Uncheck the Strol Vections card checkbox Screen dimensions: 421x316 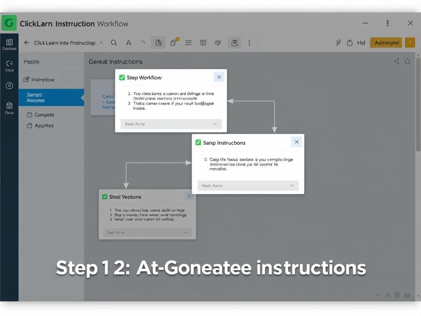104,197
